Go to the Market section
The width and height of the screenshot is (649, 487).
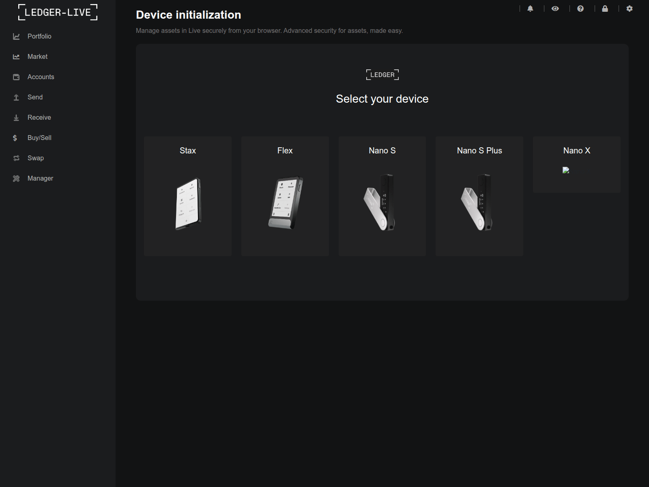[37, 56]
